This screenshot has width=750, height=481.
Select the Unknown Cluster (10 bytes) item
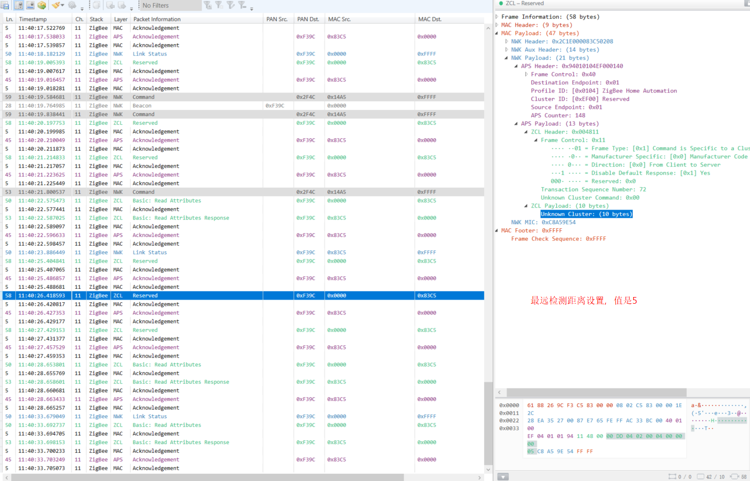pos(586,214)
